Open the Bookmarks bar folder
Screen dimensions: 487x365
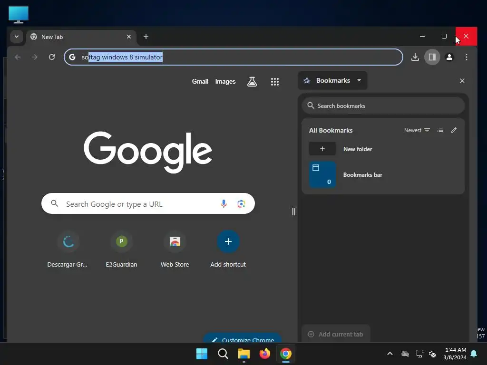point(383,174)
